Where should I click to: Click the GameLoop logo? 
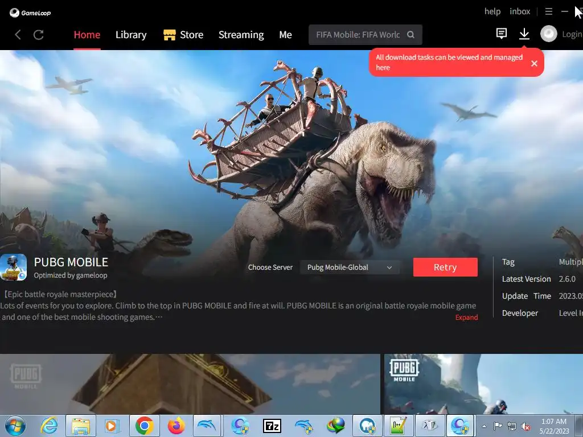[x=30, y=13]
